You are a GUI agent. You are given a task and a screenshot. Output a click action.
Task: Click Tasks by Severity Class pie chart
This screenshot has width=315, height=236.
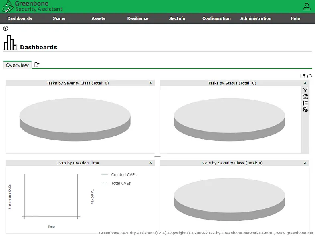[75, 120]
